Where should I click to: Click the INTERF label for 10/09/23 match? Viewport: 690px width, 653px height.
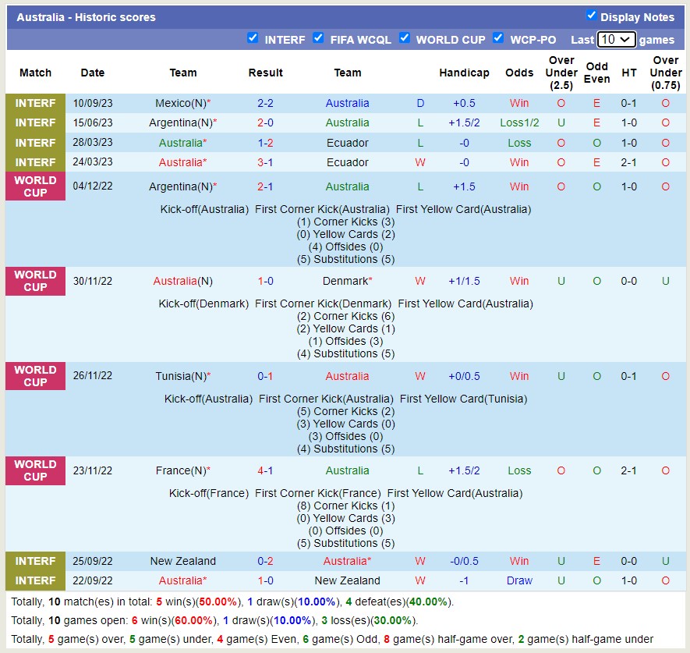coord(35,103)
